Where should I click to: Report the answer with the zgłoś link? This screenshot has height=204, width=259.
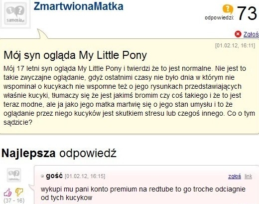[x=235, y=176]
